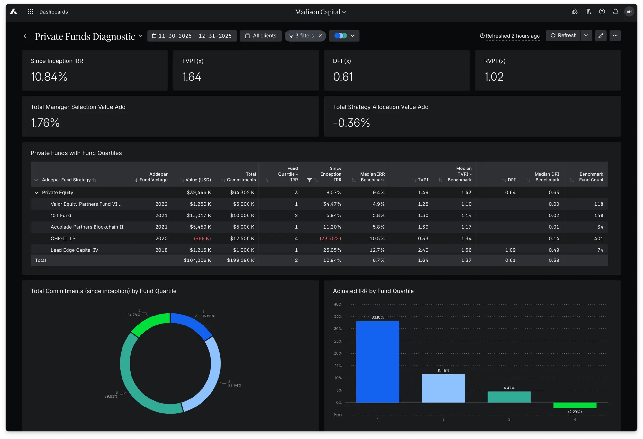643x439 pixels.
Task: Sort by Addepar Fund Strategy column
Action: (94, 180)
